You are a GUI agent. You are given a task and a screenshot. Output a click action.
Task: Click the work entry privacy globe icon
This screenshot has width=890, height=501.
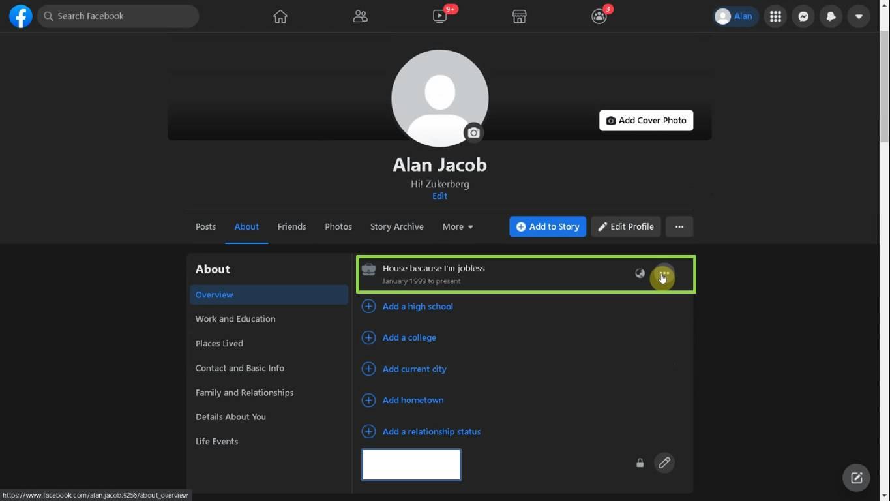(640, 273)
